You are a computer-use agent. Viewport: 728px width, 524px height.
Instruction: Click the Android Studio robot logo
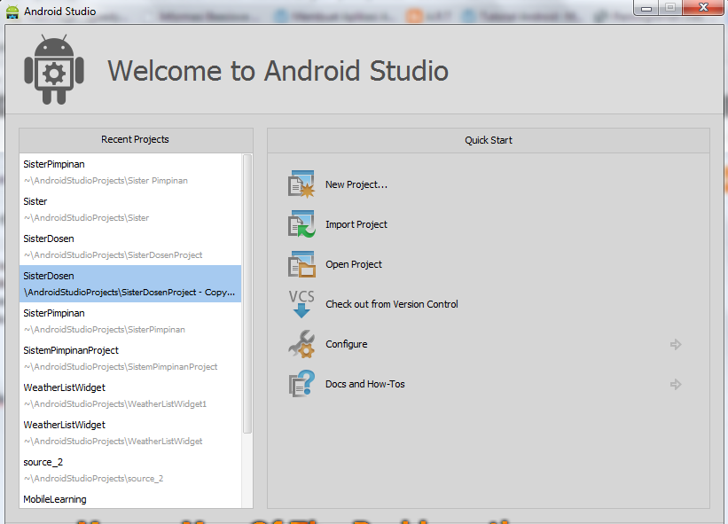pyautogui.click(x=54, y=70)
